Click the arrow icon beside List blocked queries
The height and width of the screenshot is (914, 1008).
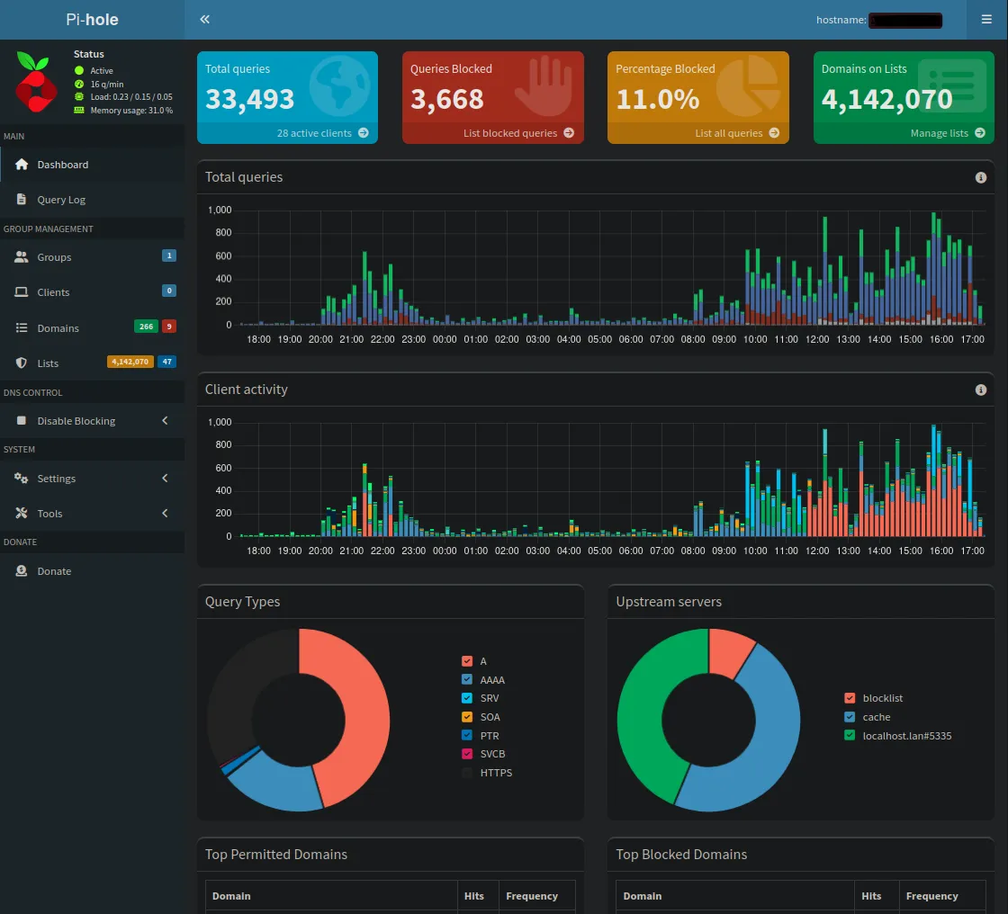(569, 132)
